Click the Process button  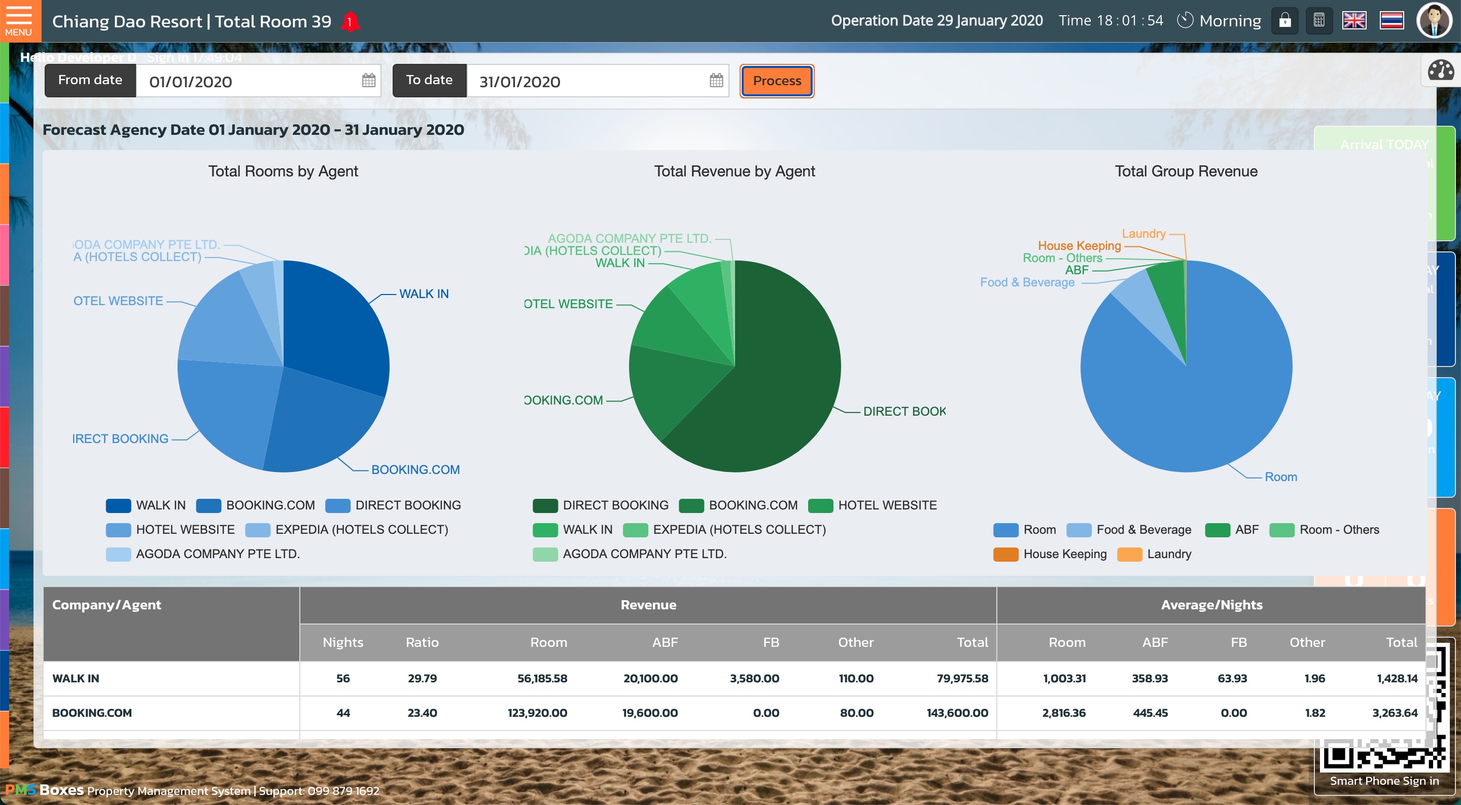click(x=777, y=81)
